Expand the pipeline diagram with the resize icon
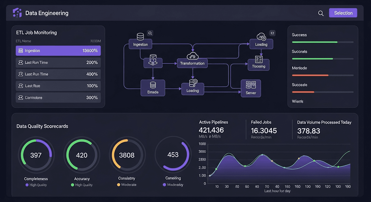 tap(272, 33)
